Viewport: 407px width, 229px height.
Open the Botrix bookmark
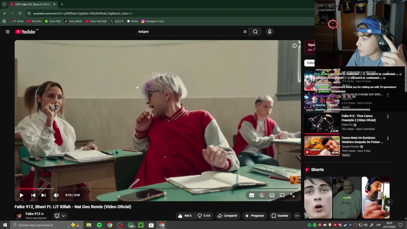point(132,21)
